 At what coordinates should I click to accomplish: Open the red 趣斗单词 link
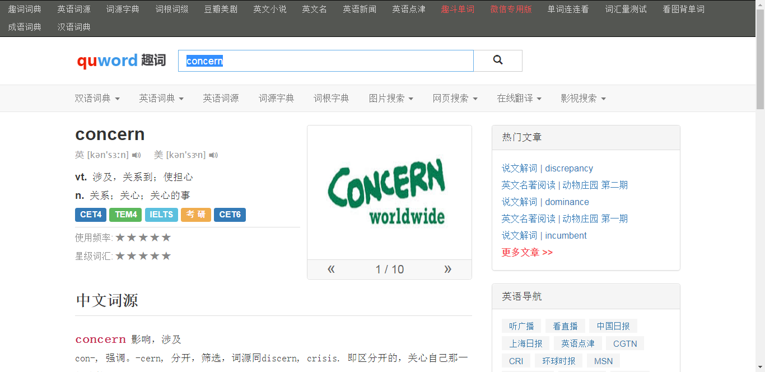(458, 9)
